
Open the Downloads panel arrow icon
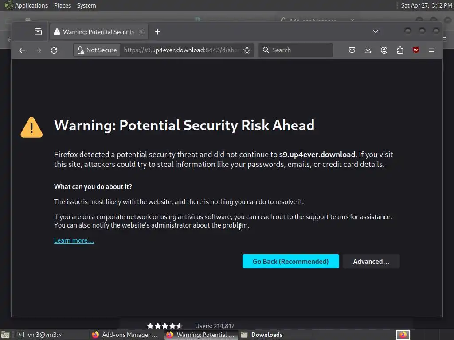(x=368, y=50)
